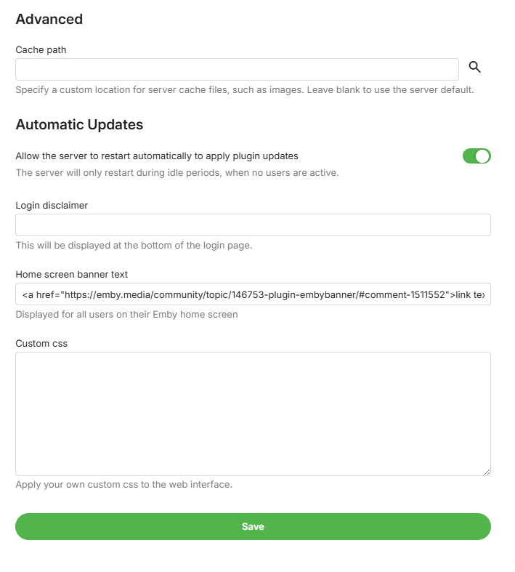Click inside the Custom css text area
515x572 pixels.
coord(253,414)
